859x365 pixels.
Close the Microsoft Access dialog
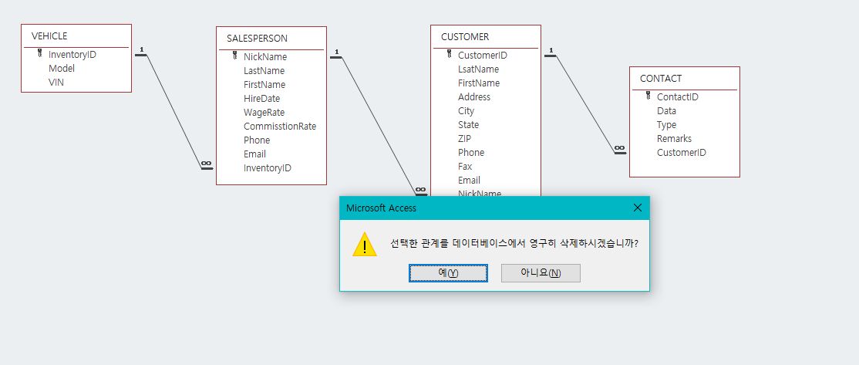coord(637,208)
